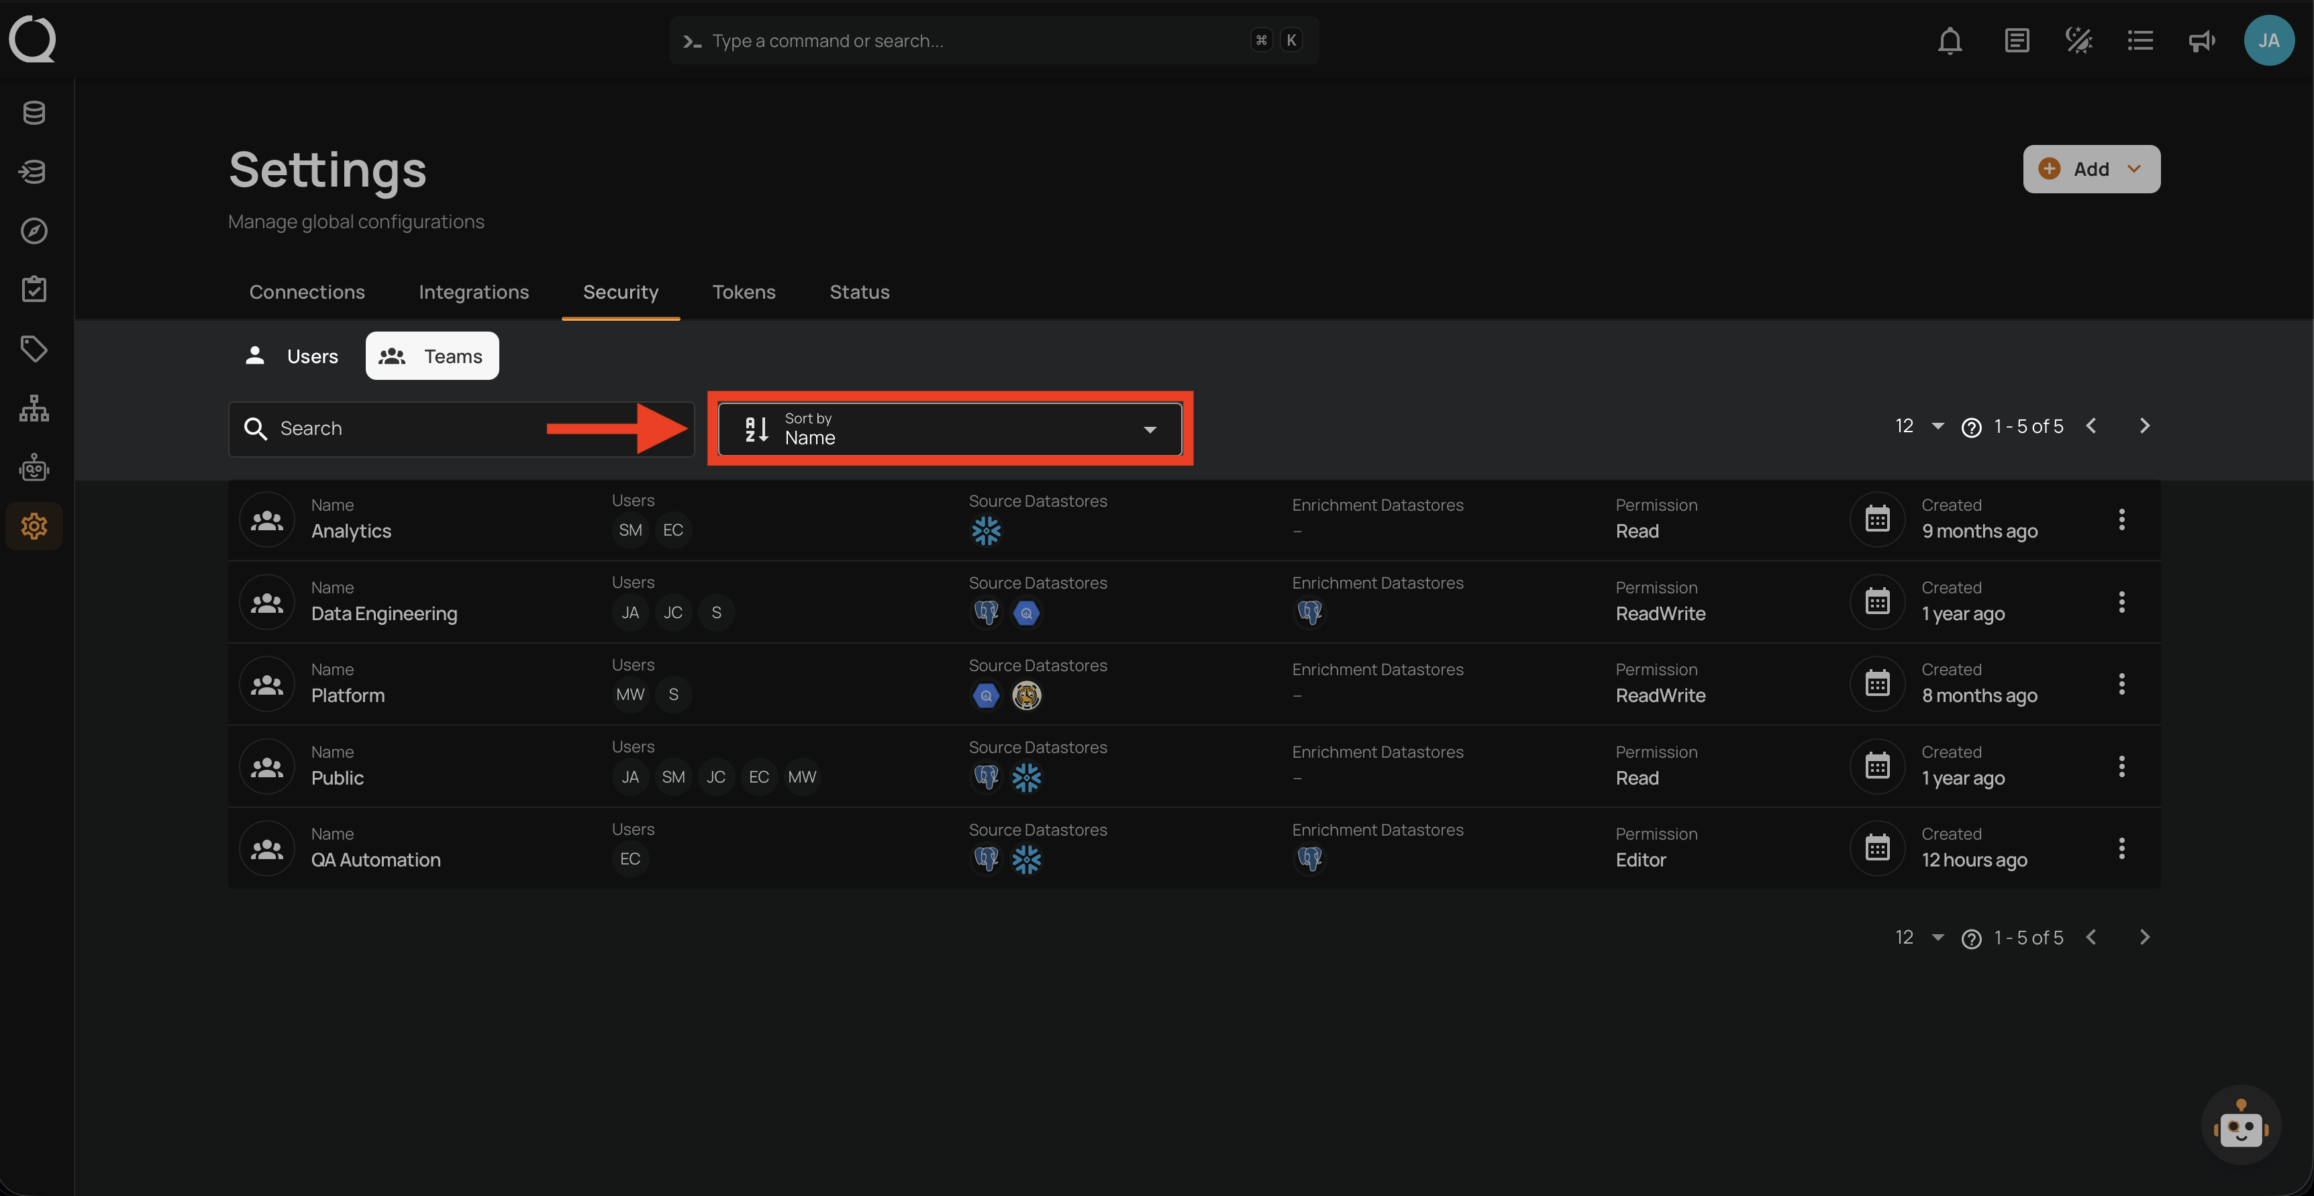Open the QA Automation team name
2314x1196 pixels.
click(375, 860)
